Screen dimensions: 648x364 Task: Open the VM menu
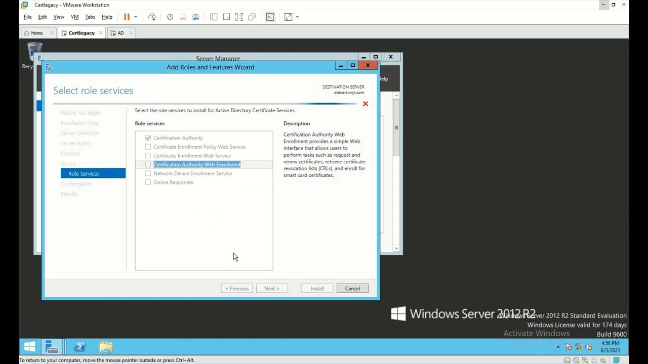(x=75, y=17)
